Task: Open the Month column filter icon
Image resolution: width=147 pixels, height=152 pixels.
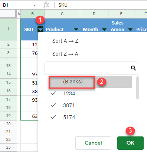Action: click(x=104, y=30)
